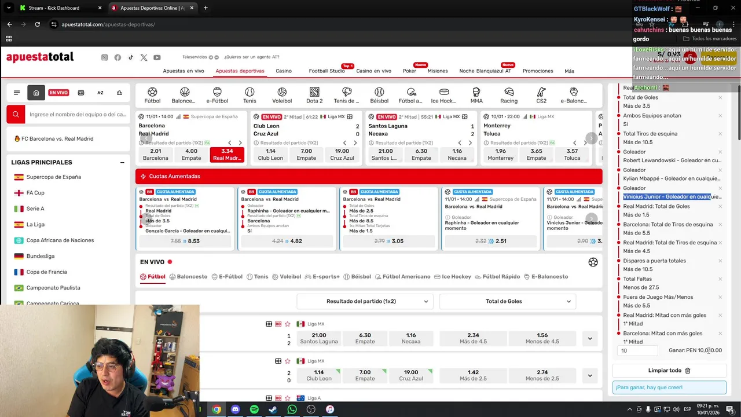
Task: Select the Béisbol sport icon in carousel
Action: pyautogui.click(x=379, y=96)
